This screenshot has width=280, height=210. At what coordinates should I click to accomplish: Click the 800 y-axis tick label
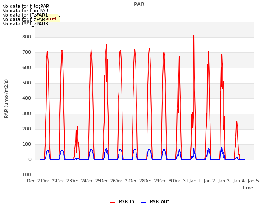27,37
